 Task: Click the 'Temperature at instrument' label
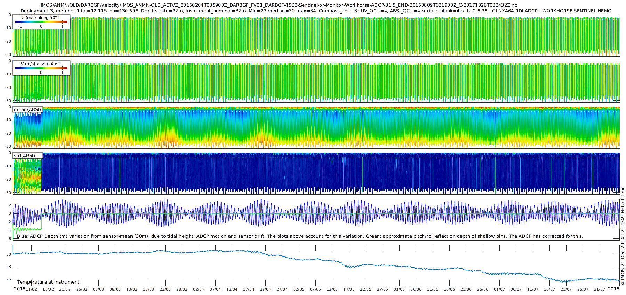[x=48, y=282]
